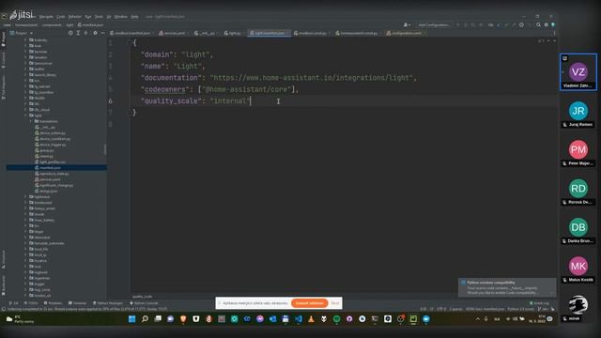Open the Refactor menu
Viewport: 601px width, 338px height.
pos(75,17)
